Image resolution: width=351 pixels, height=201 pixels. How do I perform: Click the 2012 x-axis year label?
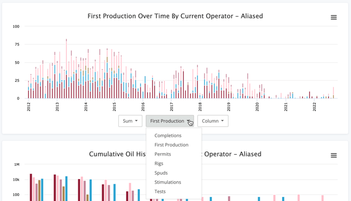(x=29, y=107)
